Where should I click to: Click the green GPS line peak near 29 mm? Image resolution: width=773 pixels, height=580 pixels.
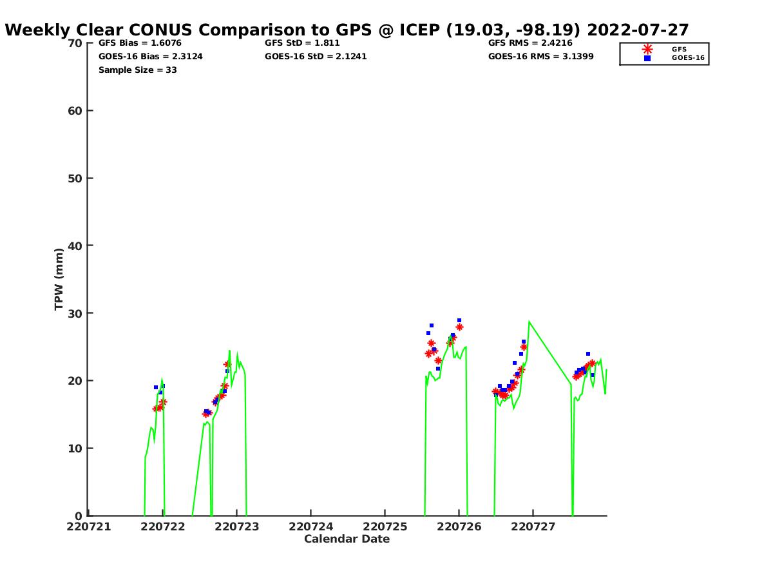pos(529,321)
